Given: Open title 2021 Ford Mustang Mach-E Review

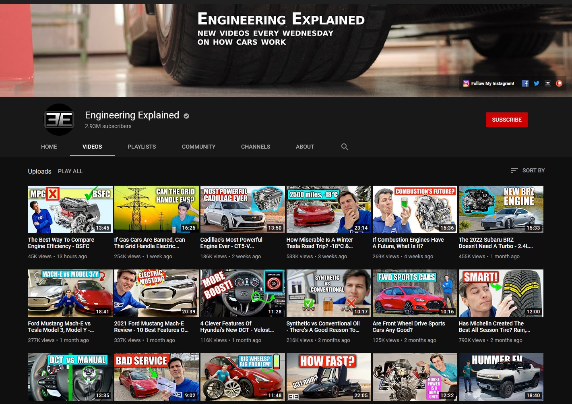Looking at the screenshot, I should pos(151,327).
